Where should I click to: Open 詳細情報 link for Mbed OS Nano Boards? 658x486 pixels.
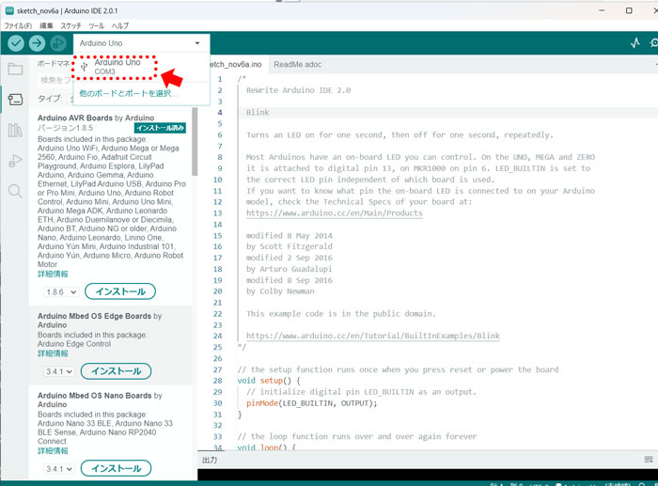pyautogui.click(x=53, y=450)
